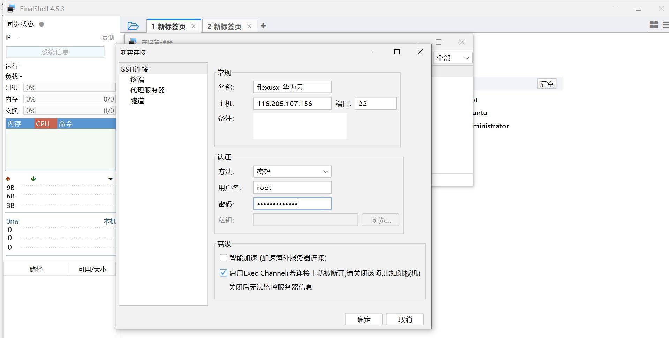Expand the 全部 filter dropdown
The width and height of the screenshot is (669, 338).
(453, 58)
